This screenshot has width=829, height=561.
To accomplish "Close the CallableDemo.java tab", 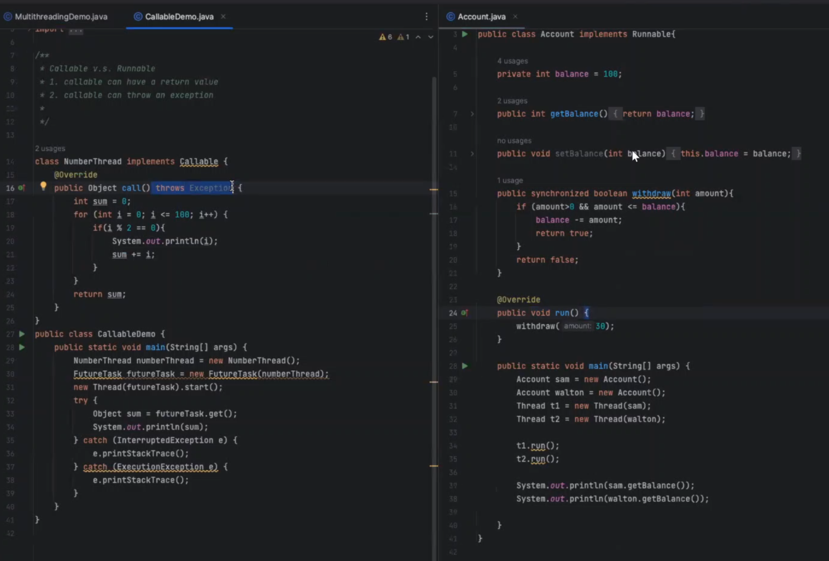I will (223, 16).
